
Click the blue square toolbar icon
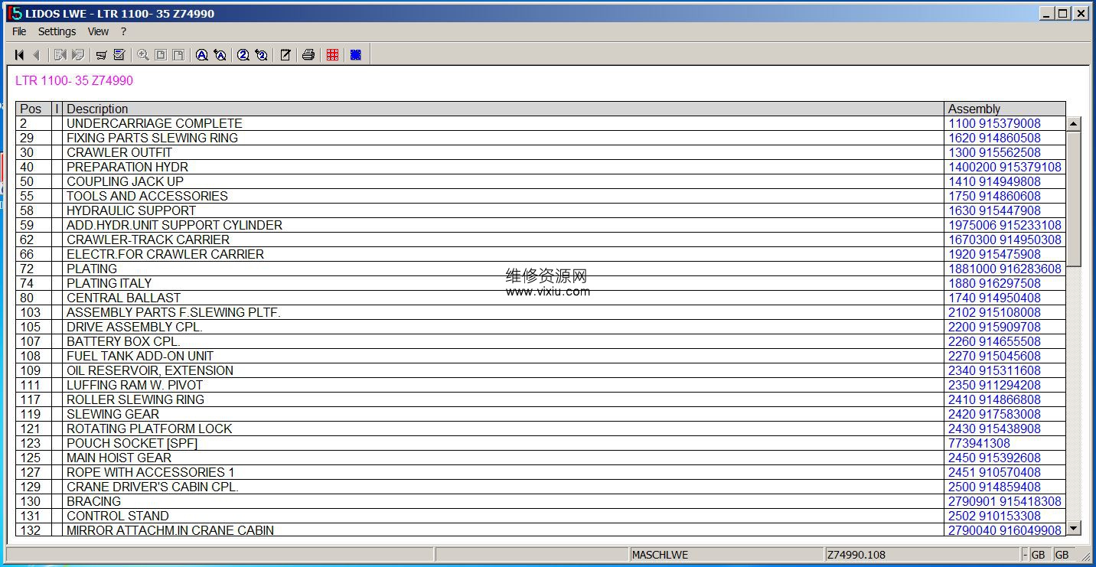click(x=356, y=54)
